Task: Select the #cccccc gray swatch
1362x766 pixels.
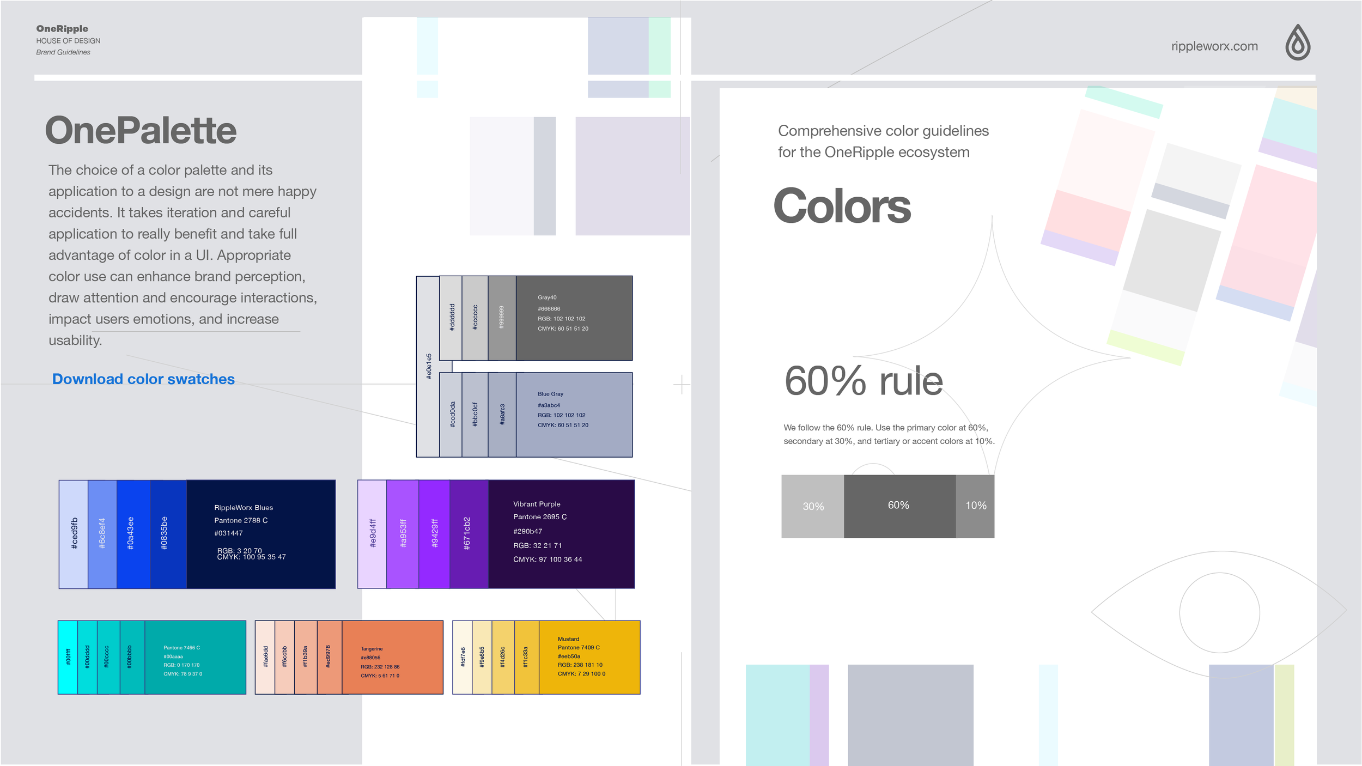Action: coord(475,318)
